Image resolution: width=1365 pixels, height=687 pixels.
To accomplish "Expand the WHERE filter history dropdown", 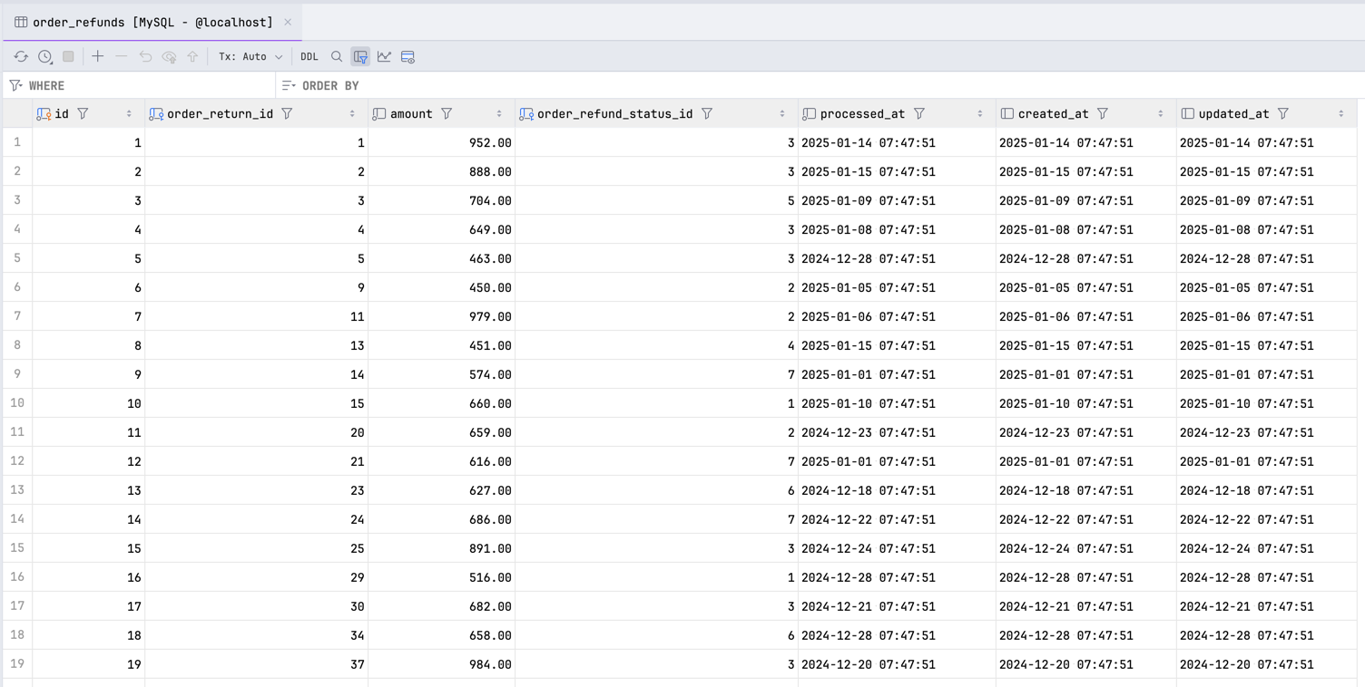I will (x=16, y=85).
